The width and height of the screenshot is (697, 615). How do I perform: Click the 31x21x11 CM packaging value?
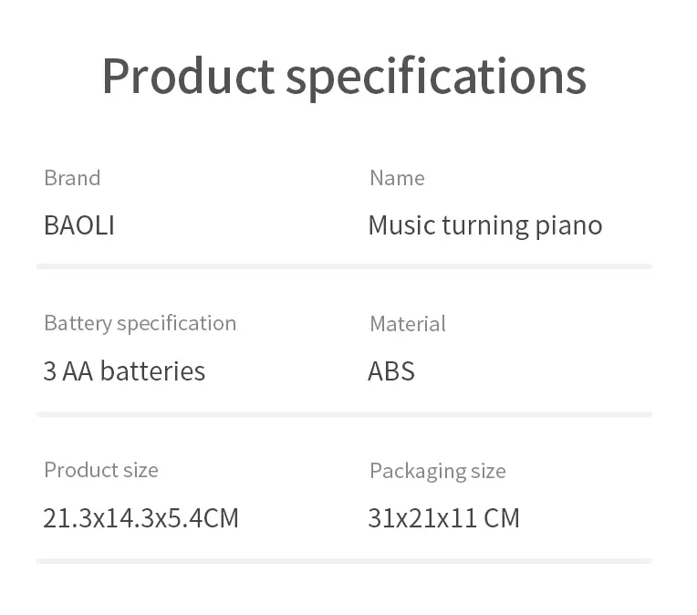[443, 518]
